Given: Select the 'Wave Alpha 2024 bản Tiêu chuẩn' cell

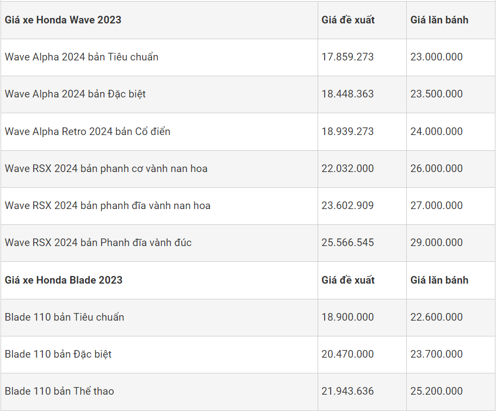Looking at the screenshot, I should 82,57.
